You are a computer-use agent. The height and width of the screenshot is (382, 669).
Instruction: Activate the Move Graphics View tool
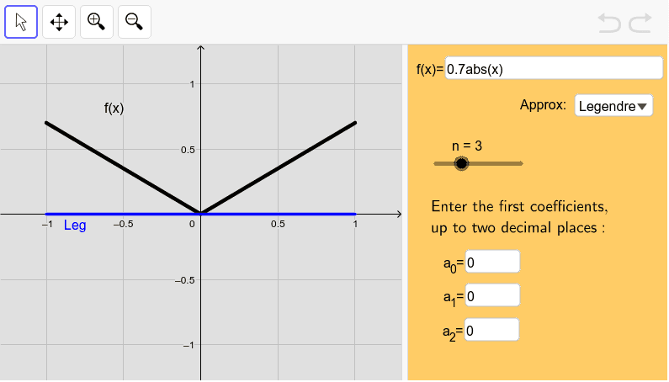(x=59, y=22)
